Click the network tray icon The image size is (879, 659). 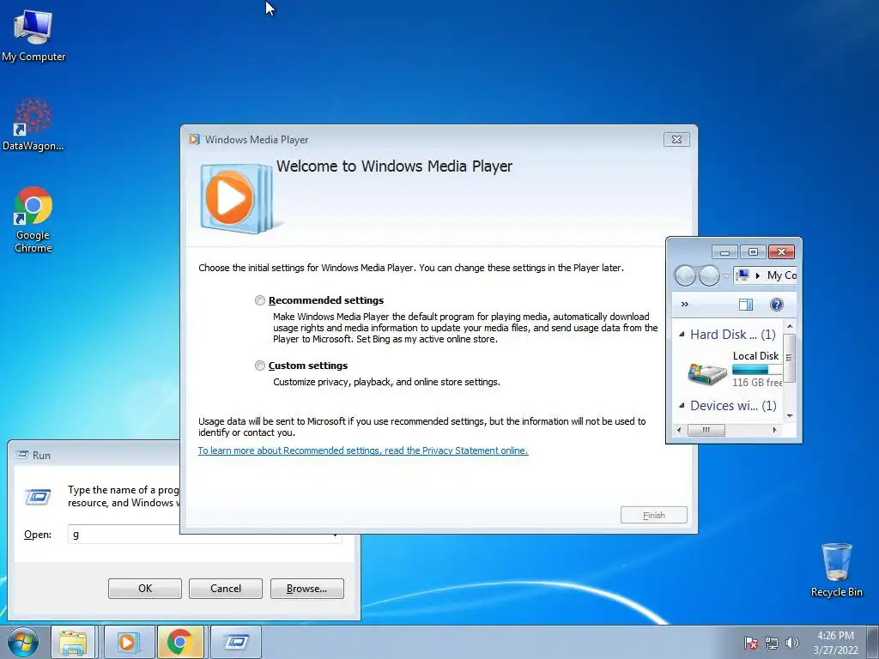click(x=772, y=643)
